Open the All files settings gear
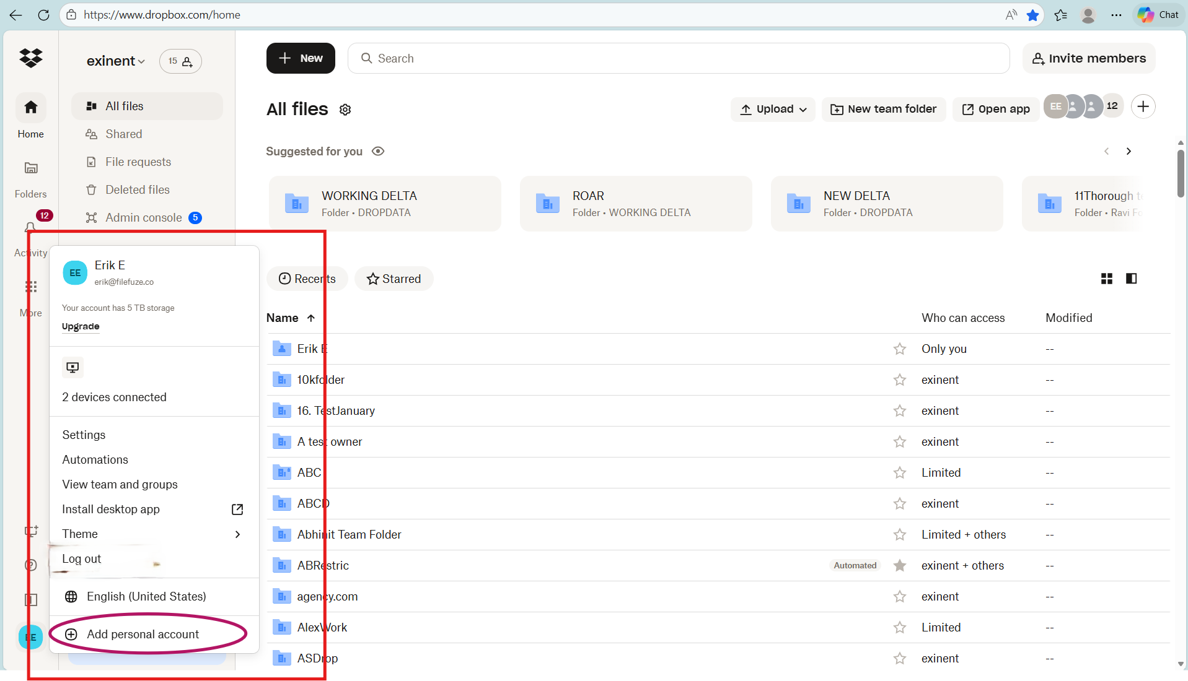 pyautogui.click(x=345, y=109)
